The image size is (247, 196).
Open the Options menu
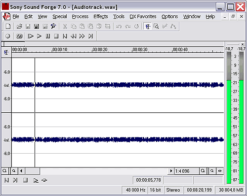point(169,17)
